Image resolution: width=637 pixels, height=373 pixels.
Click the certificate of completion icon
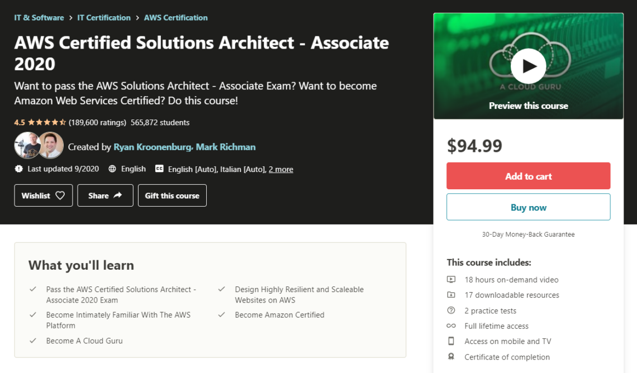coord(450,357)
